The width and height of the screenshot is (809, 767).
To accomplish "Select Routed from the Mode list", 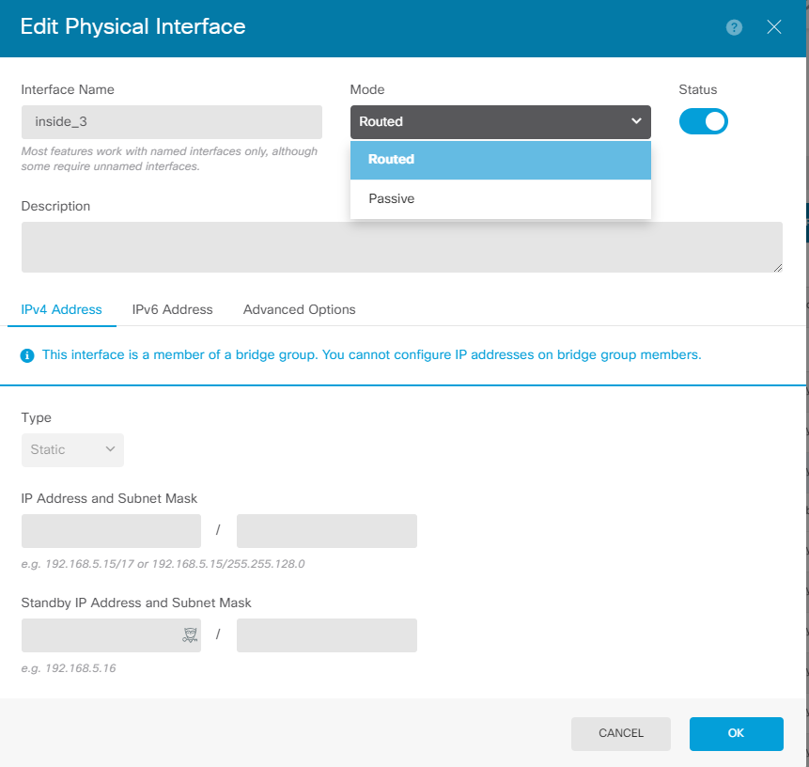I will pyautogui.click(x=501, y=160).
